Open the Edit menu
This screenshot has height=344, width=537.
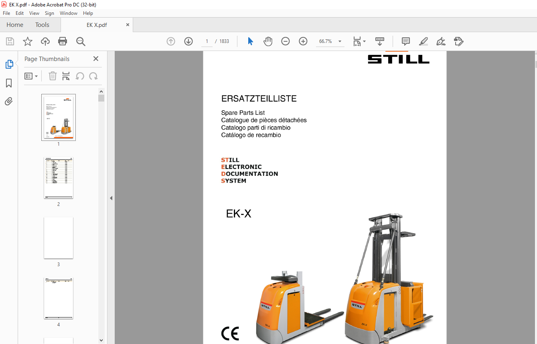[20, 13]
